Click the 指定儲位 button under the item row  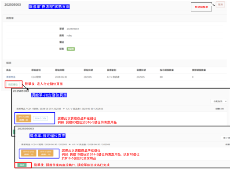pyautogui.click(x=13, y=84)
